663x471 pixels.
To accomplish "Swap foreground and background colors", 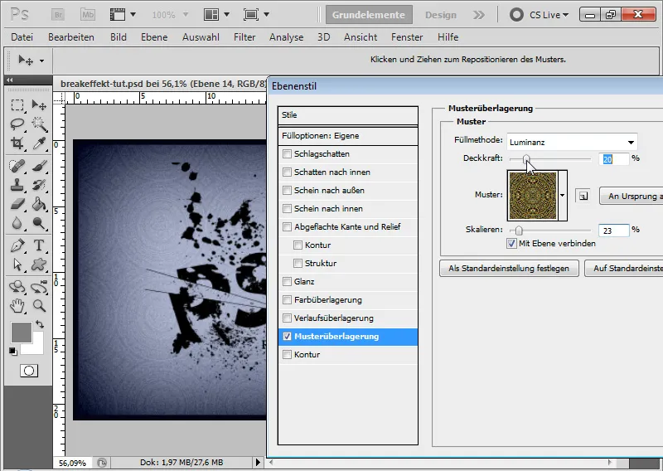I will (40, 324).
